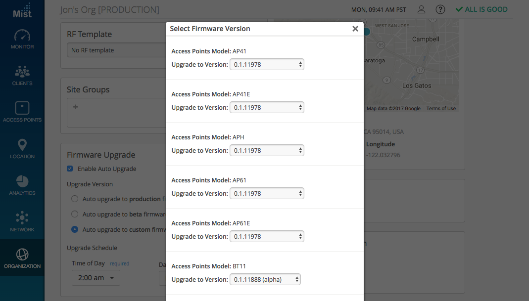
Task: Go to the Network section
Action: pos(22,222)
